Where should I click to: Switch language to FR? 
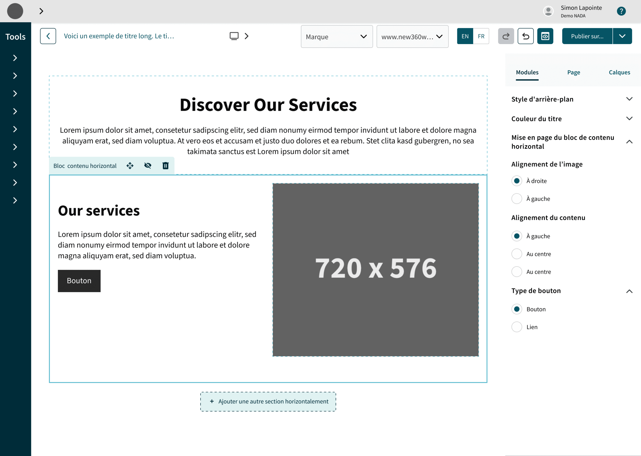pyautogui.click(x=481, y=36)
